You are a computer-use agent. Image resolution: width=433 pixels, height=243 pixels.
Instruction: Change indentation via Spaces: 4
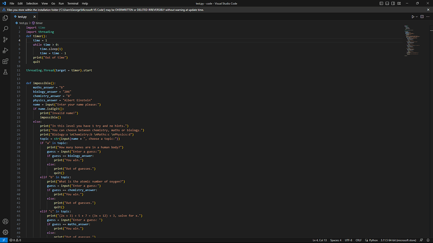coord(335,240)
